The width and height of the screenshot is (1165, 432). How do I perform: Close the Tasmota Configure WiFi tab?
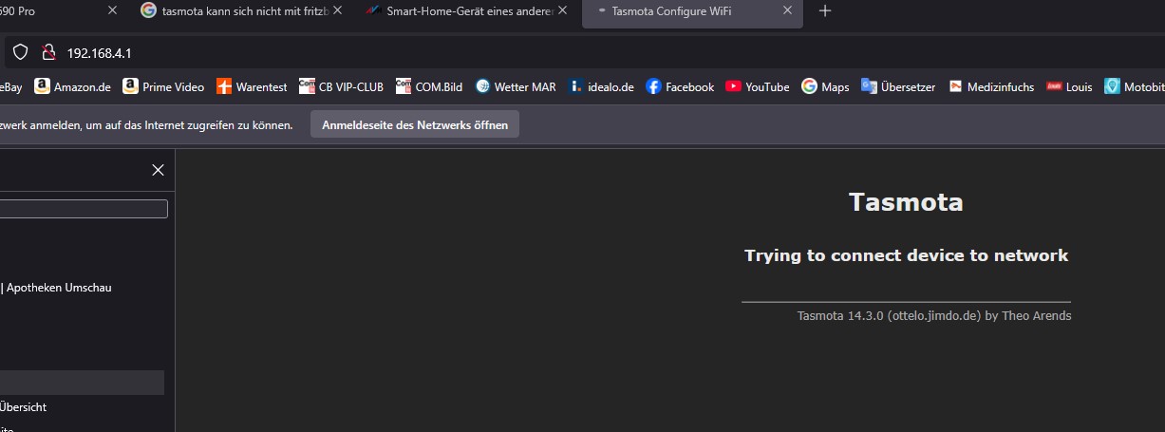pos(787,10)
